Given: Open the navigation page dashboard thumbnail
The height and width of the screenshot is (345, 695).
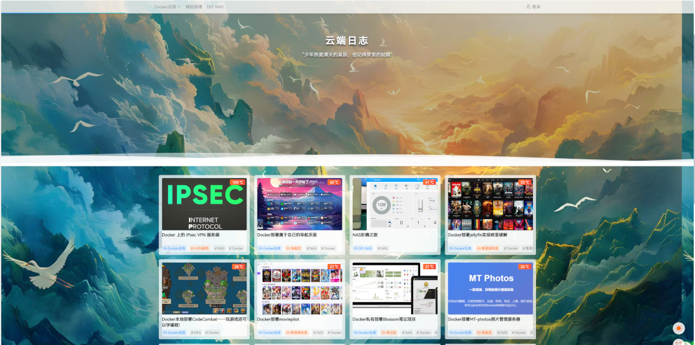Looking at the screenshot, I should [x=300, y=204].
